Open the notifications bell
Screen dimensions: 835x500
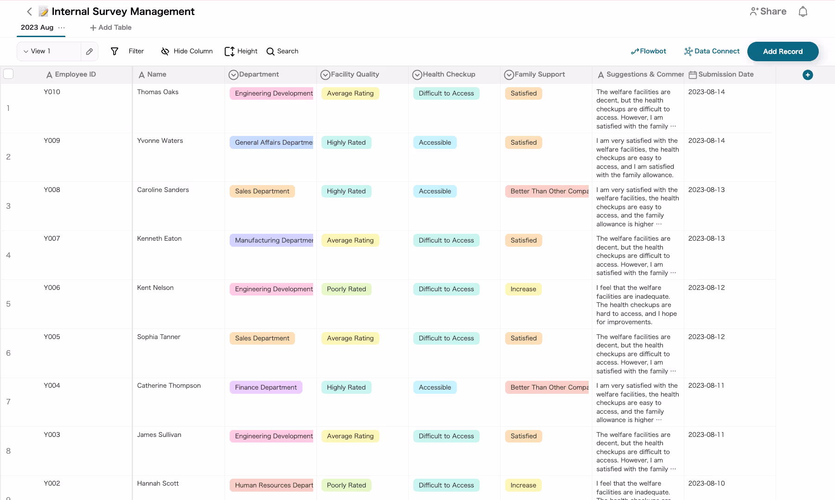[x=803, y=12]
